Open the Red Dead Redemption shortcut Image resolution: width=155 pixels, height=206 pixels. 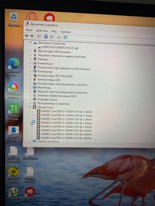click(14, 154)
